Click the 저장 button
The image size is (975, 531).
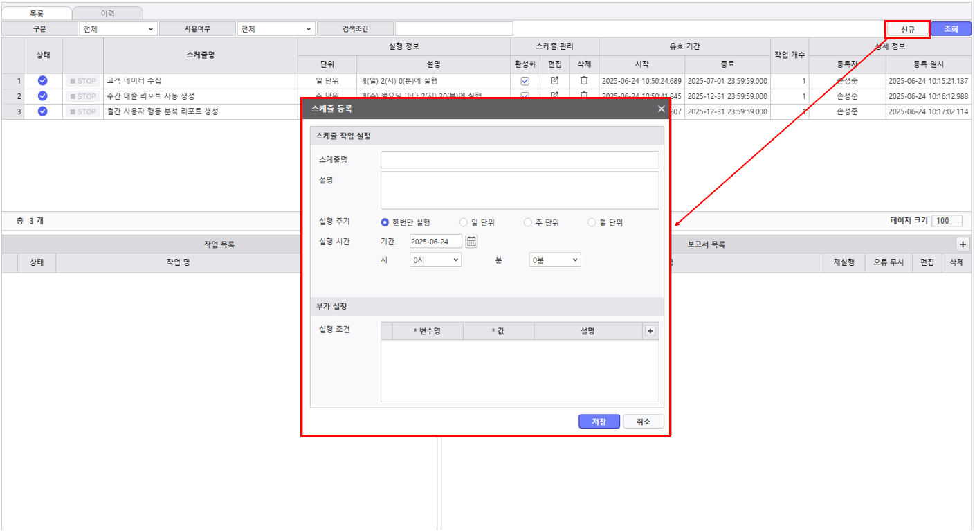click(599, 422)
